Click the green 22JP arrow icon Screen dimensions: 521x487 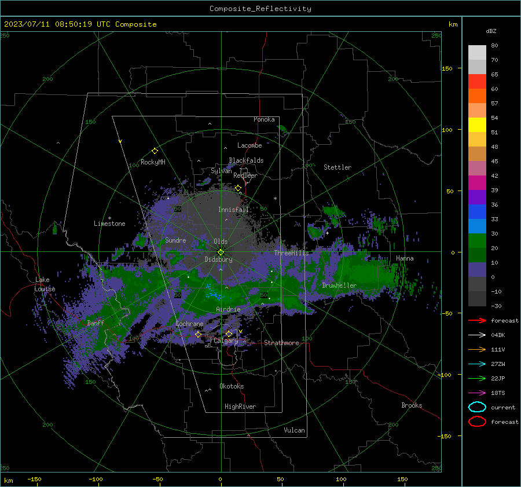pos(477,378)
